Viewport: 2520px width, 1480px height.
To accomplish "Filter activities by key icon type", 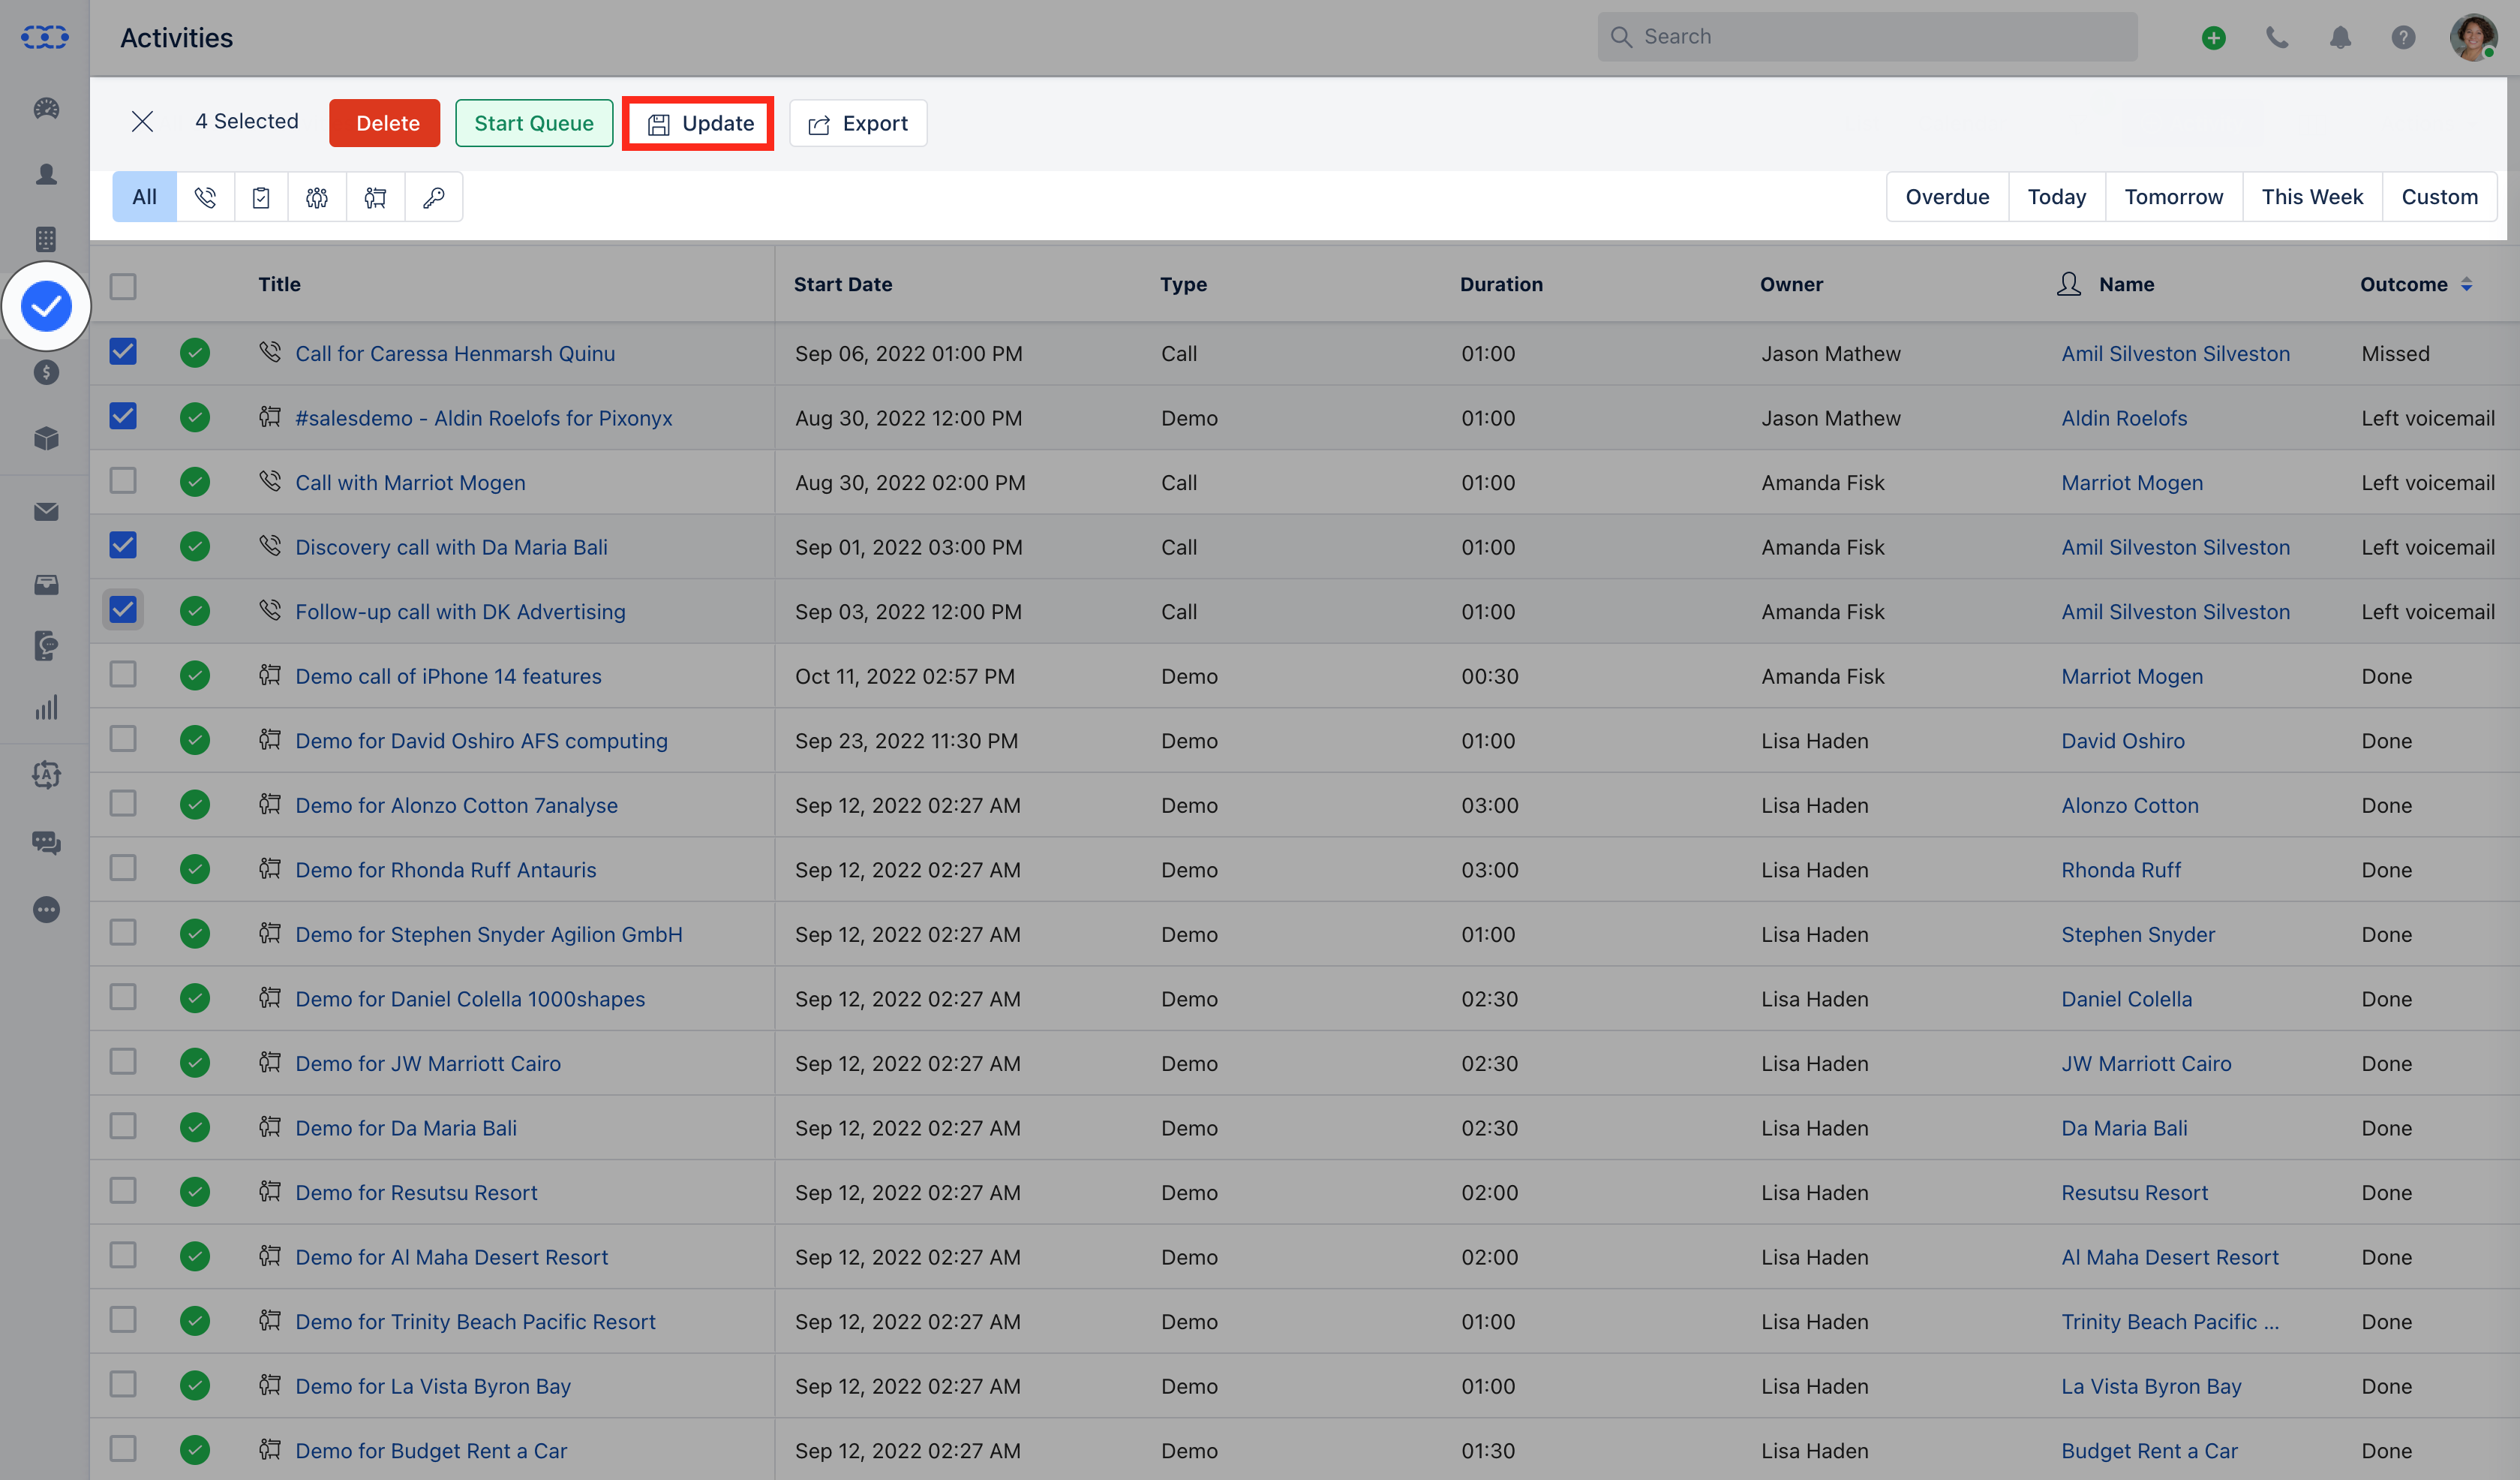I will coord(433,197).
